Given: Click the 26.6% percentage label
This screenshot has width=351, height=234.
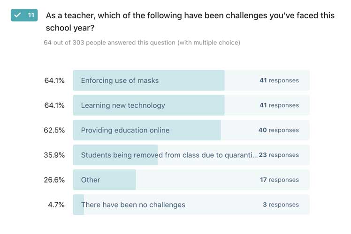Looking at the screenshot, I should [54, 180].
